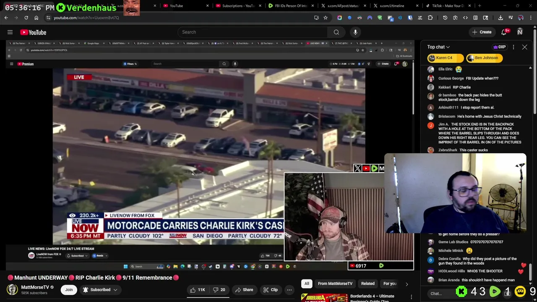Go back with browser back arrow
This screenshot has height=302, width=537.
point(6,18)
